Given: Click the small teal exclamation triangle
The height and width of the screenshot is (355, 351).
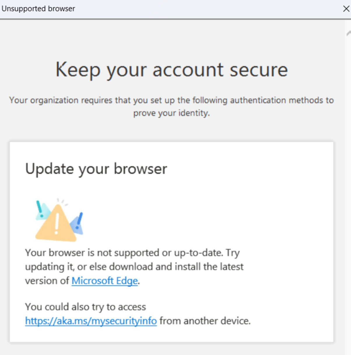Looking at the screenshot, I should [42, 211].
